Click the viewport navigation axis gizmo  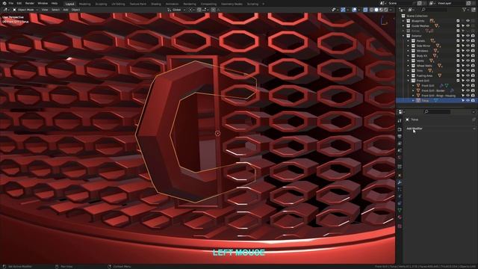coord(384,21)
